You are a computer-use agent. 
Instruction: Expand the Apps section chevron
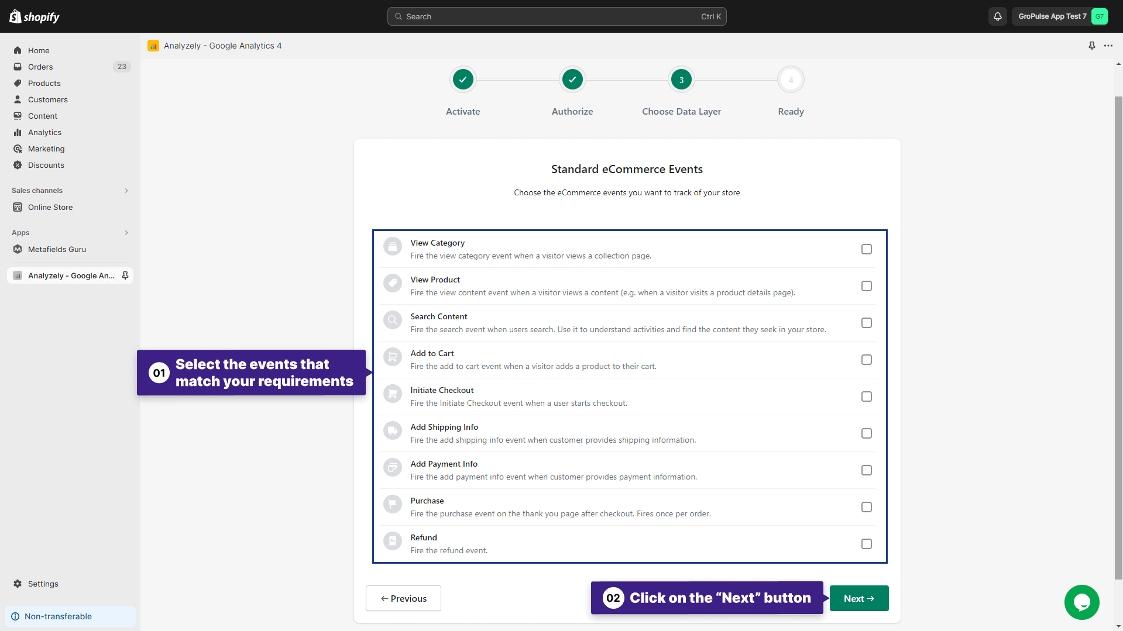click(x=126, y=233)
